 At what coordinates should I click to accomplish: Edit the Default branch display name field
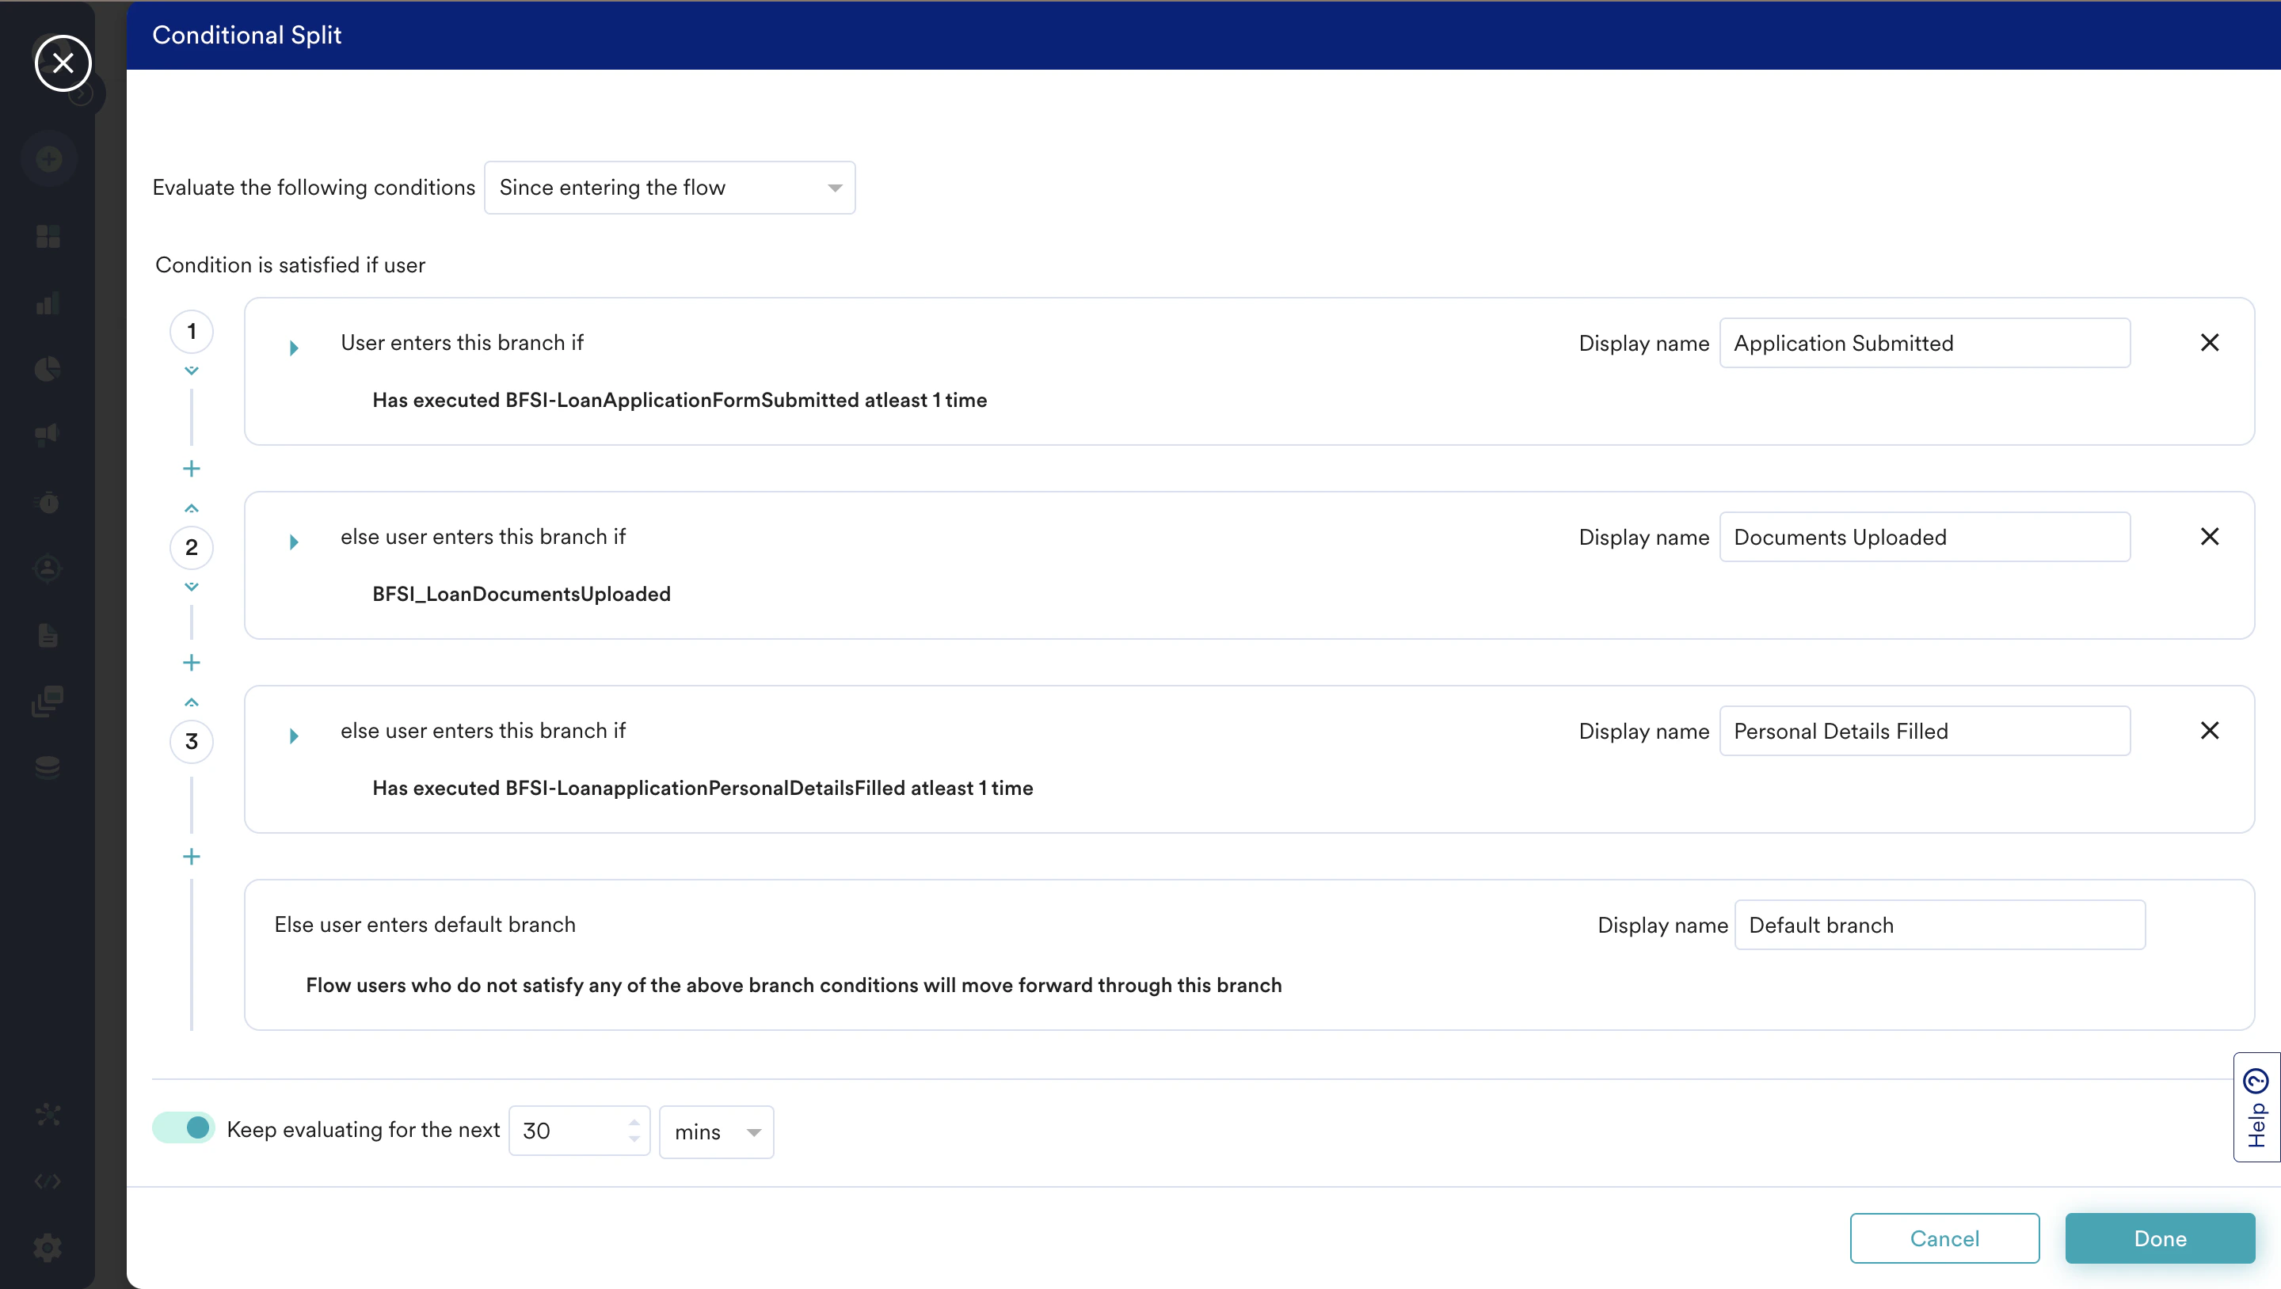1939,925
